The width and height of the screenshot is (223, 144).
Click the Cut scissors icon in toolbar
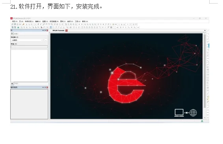26,24
